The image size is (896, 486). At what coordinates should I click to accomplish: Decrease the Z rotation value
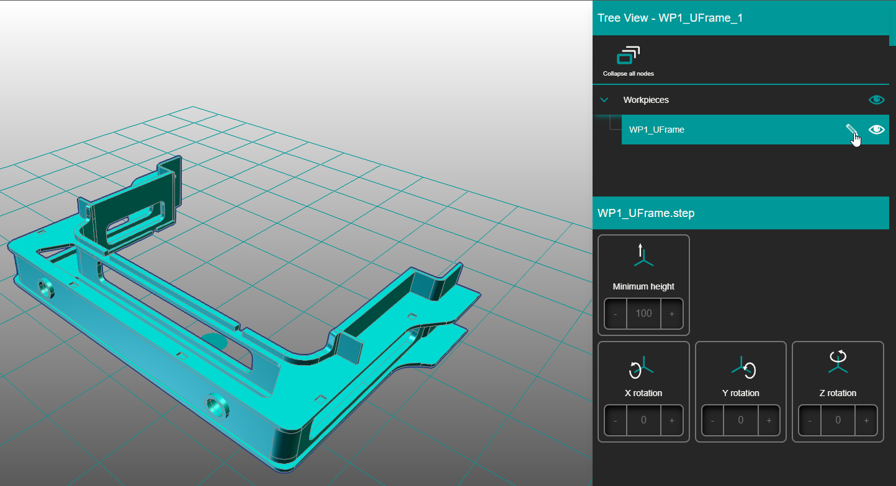pyautogui.click(x=810, y=420)
